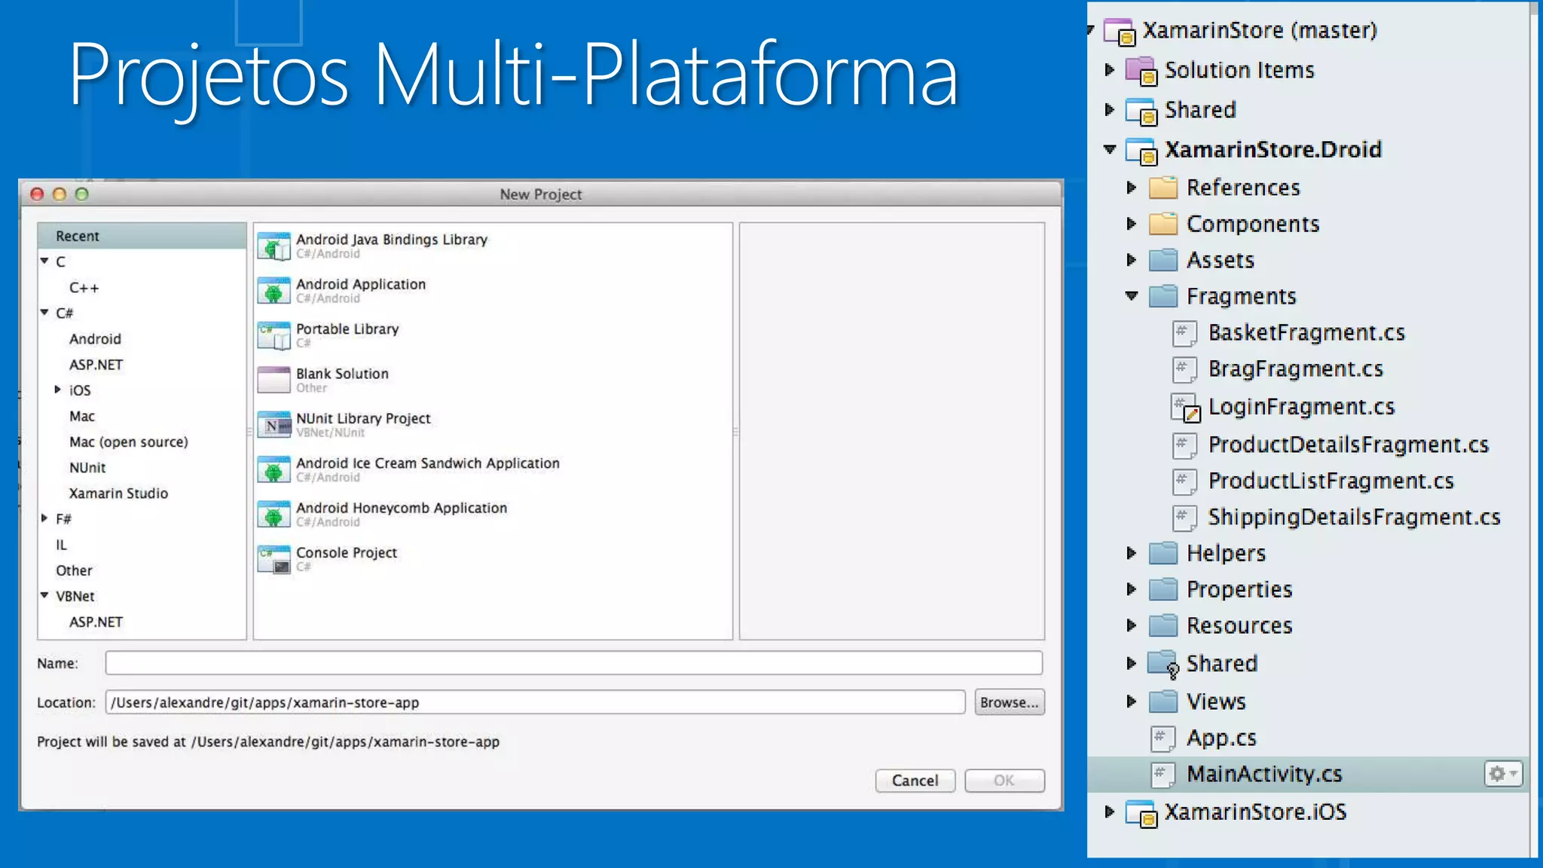
Task: Choose the Portable Library template icon
Action: pos(273,335)
